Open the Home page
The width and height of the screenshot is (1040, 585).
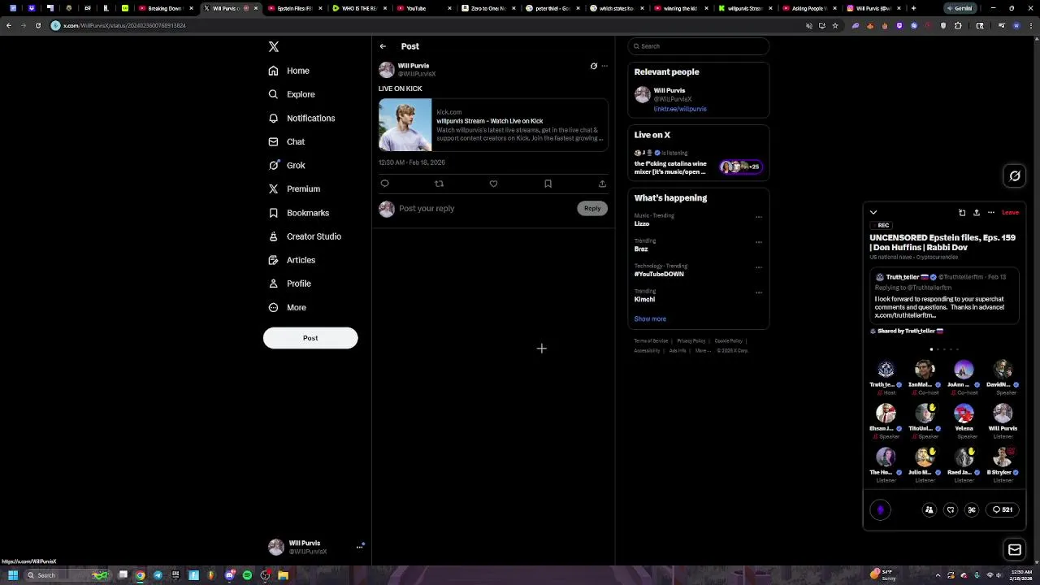(x=289, y=71)
